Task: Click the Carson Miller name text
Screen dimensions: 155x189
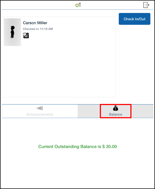Action: tap(35, 23)
